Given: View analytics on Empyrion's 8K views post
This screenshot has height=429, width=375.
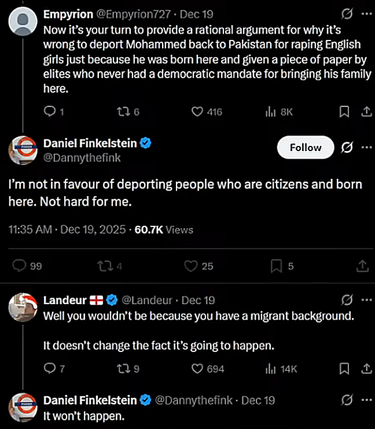Looking at the screenshot, I should coord(269,112).
